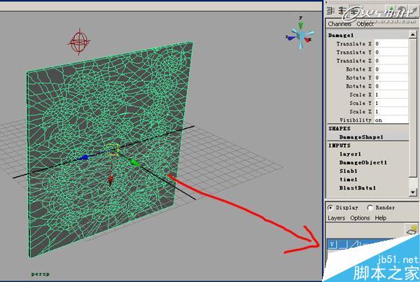The width and height of the screenshot is (420, 282).
Task: Select the 'Scale X' channel label
Action: [360, 94]
